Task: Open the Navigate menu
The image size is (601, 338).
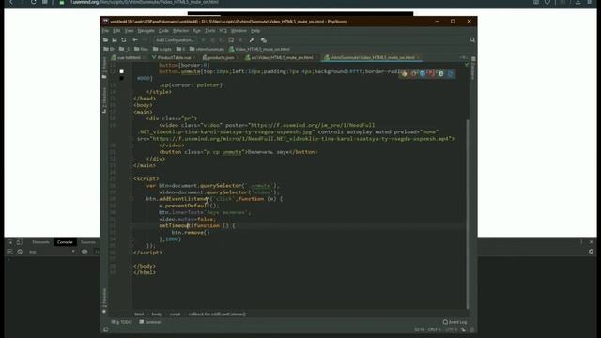Action: point(146,31)
